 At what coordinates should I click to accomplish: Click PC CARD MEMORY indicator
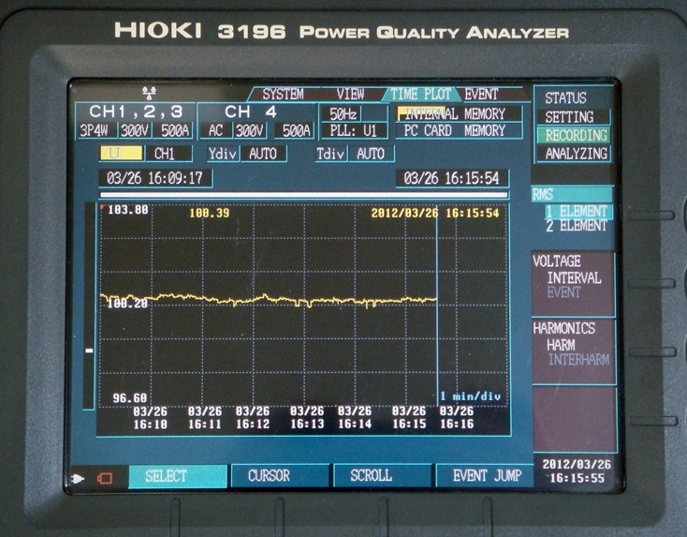(459, 131)
